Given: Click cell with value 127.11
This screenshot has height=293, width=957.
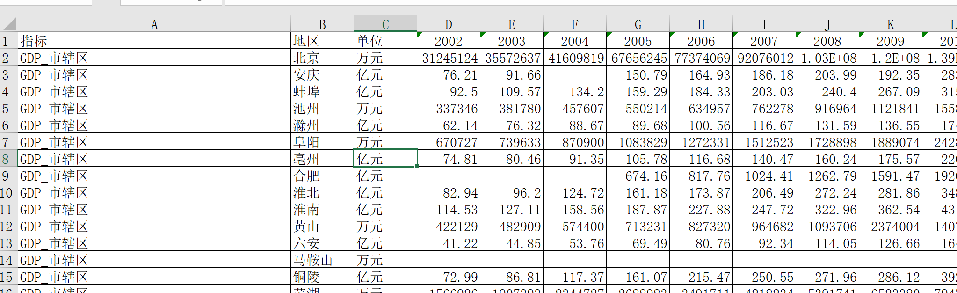Looking at the screenshot, I should [x=512, y=209].
